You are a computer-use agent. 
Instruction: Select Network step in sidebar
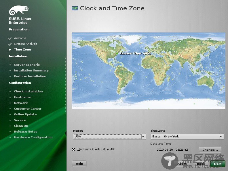(21, 103)
